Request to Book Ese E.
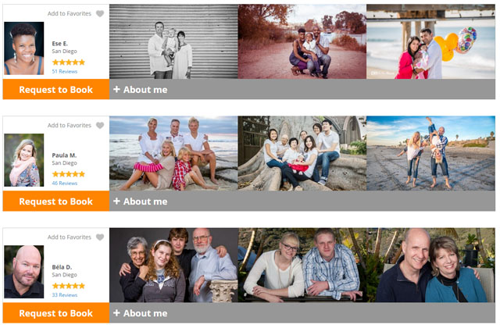 pos(56,89)
